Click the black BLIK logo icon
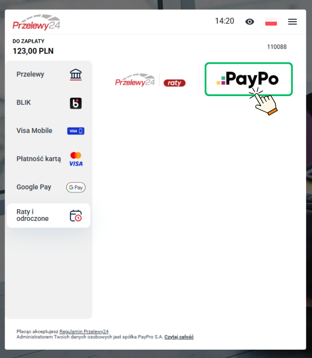Screen dimensions: 312x358 [76, 103]
